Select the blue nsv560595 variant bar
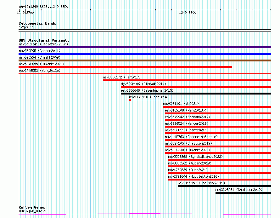 click(145, 54)
